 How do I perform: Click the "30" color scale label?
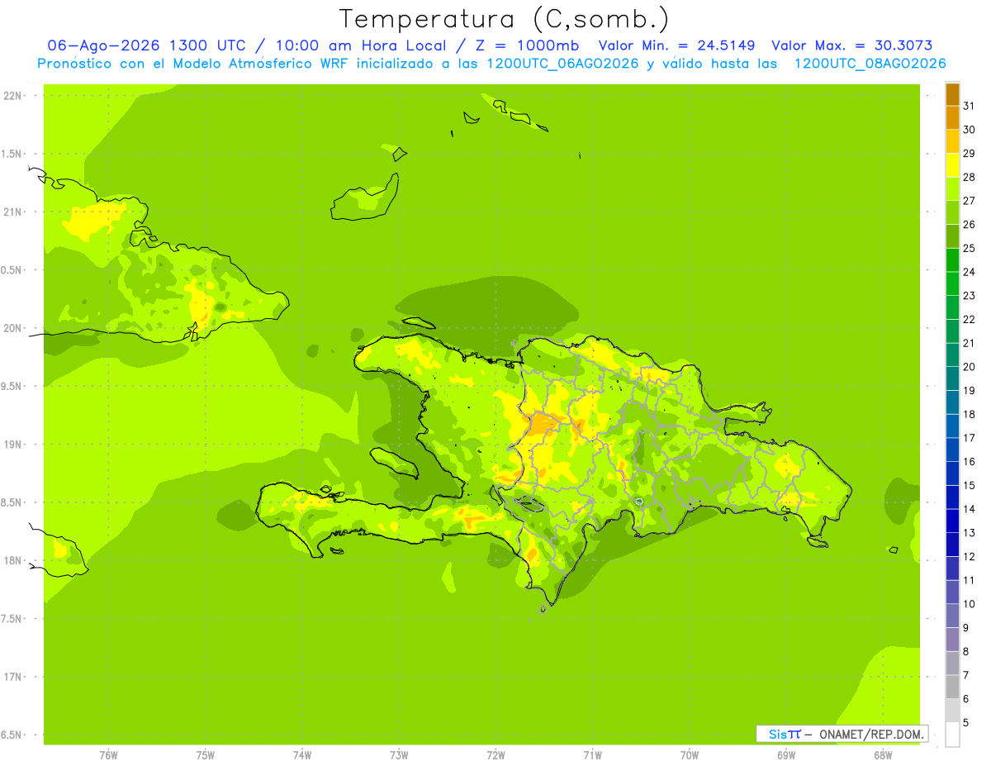969,130
